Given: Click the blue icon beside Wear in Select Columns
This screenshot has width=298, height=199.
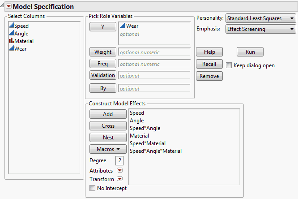Looking at the screenshot, I should pos(11,48).
